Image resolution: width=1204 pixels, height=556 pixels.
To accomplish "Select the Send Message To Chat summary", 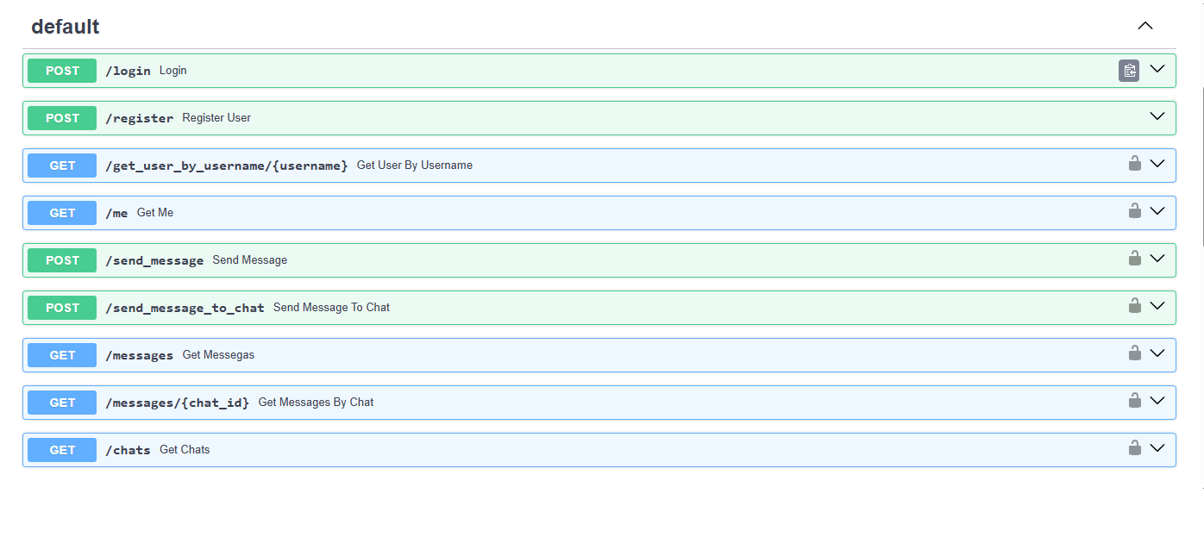I will click(x=331, y=308).
